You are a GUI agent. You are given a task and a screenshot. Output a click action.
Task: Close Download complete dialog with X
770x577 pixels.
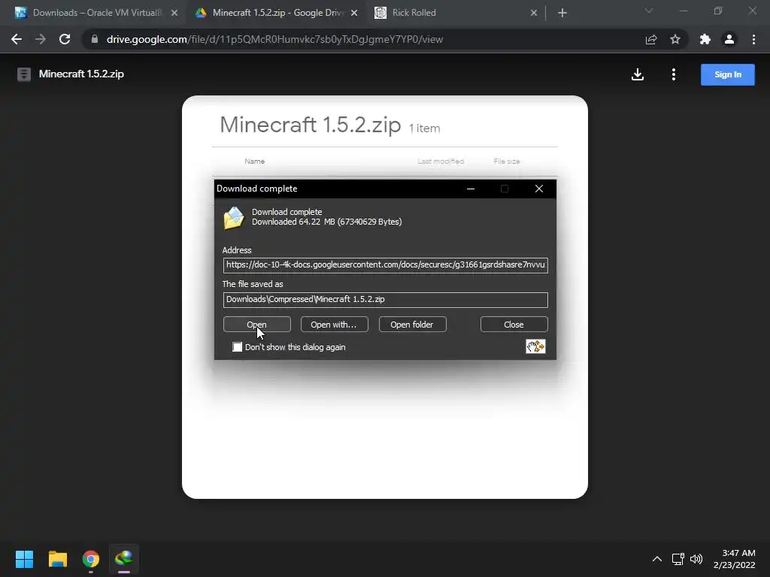click(x=538, y=189)
